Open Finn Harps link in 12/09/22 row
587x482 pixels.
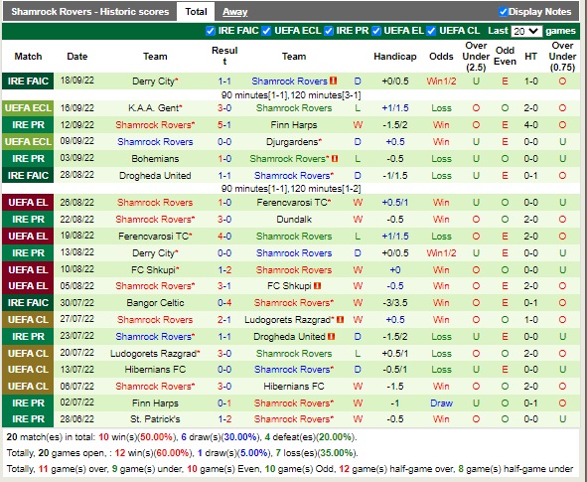294,124
